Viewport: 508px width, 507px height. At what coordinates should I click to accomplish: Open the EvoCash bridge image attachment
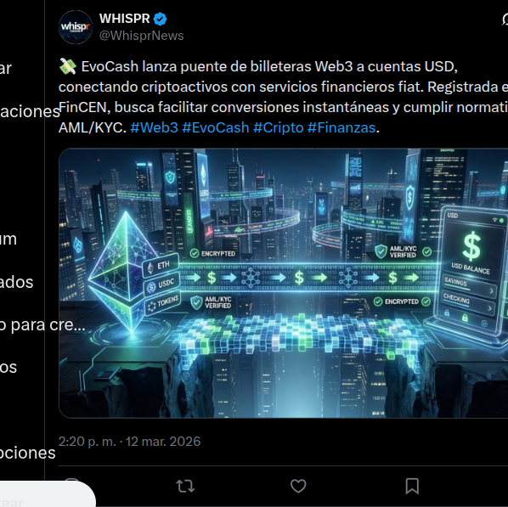pyautogui.click(x=283, y=283)
